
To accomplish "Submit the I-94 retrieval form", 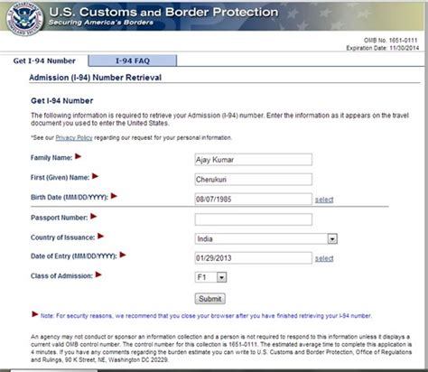I will point(209,299).
